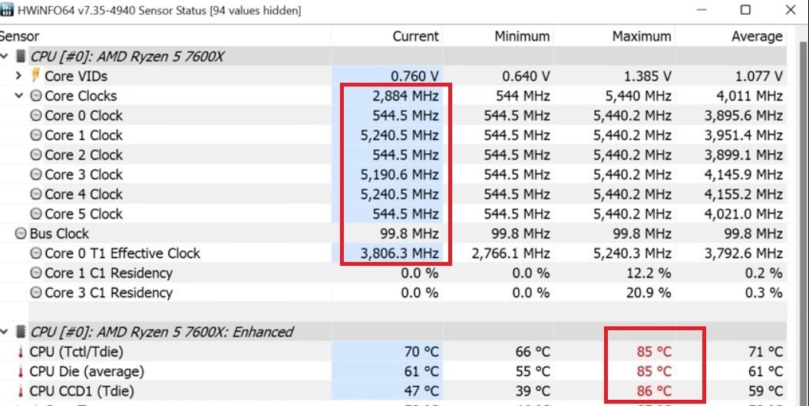Click the thermometer icon of CPU CCD1 (Tdie)
Screen dimensions: 809x406
point(21,391)
